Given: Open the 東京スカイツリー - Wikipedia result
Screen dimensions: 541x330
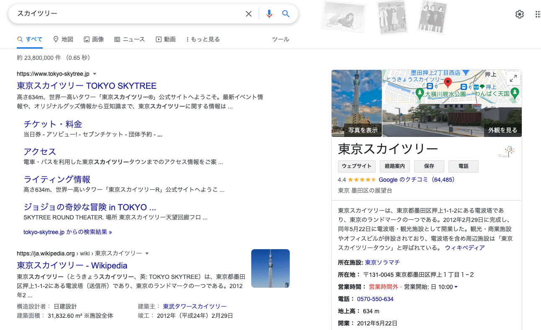Looking at the screenshot, I should click(72, 266).
